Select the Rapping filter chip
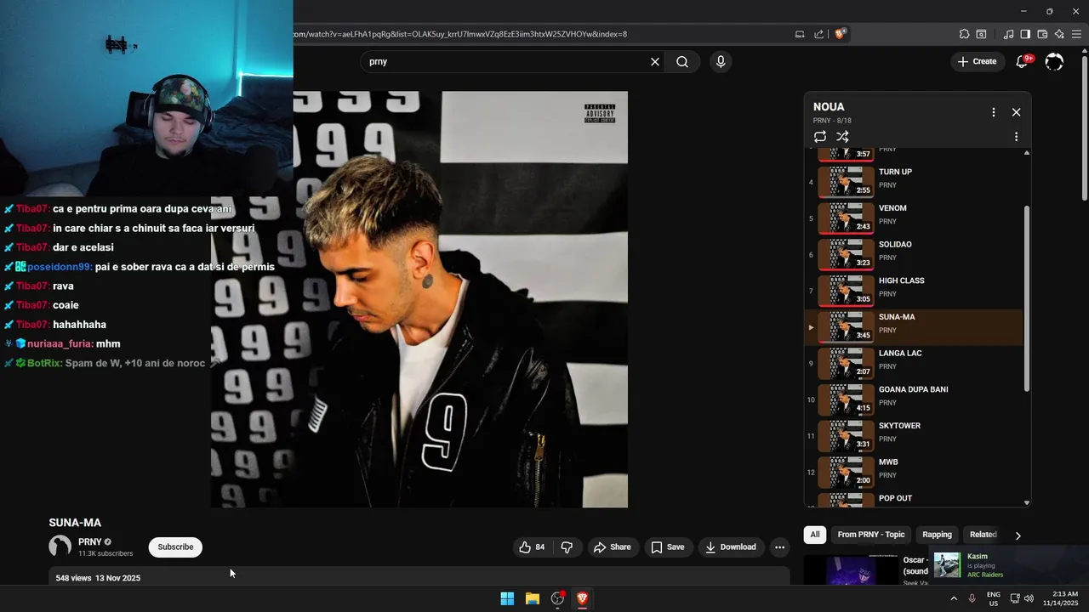The image size is (1089, 612). (x=937, y=535)
